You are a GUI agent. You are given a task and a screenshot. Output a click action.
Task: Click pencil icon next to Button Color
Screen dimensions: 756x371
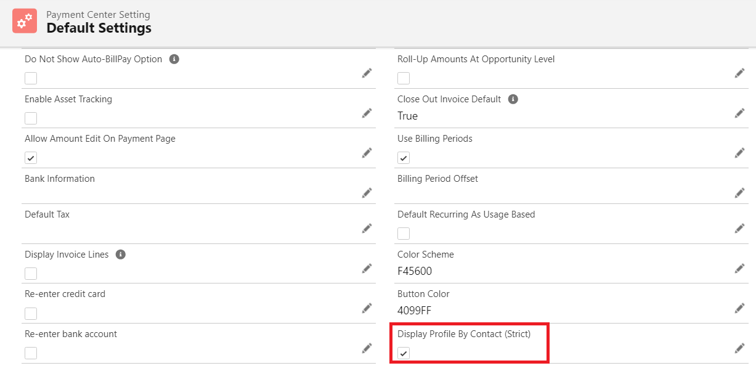click(x=739, y=308)
